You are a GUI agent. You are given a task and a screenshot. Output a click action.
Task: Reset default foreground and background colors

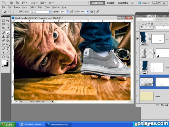click(3, 66)
